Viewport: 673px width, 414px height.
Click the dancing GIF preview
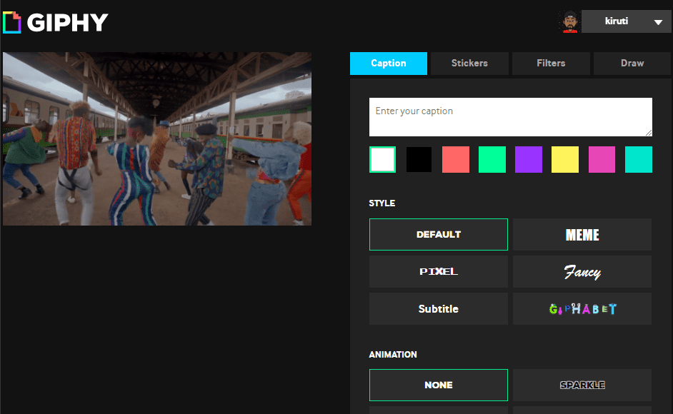(157, 139)
